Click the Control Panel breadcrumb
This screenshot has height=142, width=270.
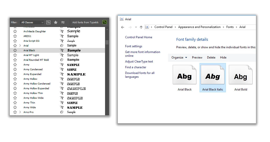coord(163,27)
